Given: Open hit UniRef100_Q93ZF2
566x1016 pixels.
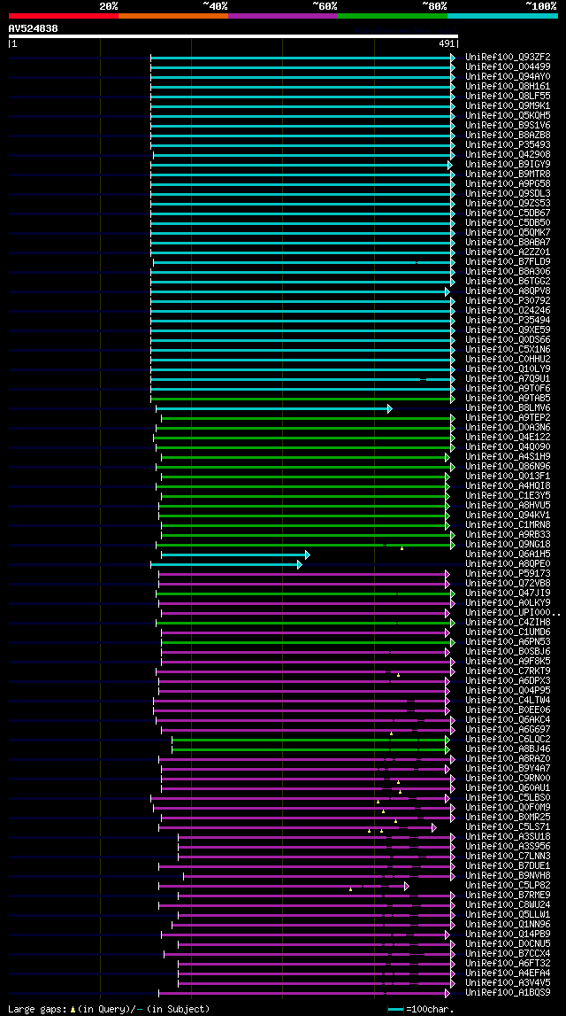Looking at the screenshot, I should 508,58.
